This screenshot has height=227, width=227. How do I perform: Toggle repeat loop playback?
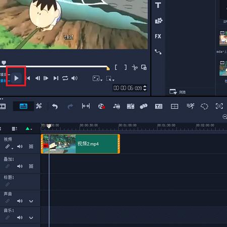65,78
